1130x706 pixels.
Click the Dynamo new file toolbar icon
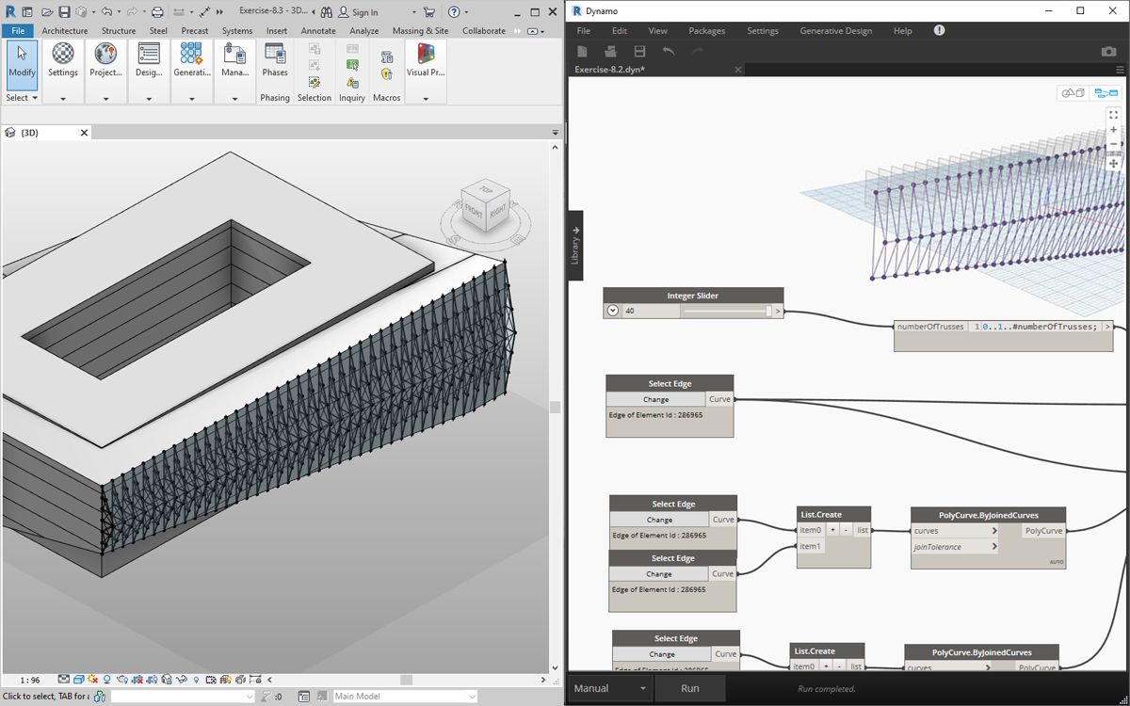(x=583, y=51)
